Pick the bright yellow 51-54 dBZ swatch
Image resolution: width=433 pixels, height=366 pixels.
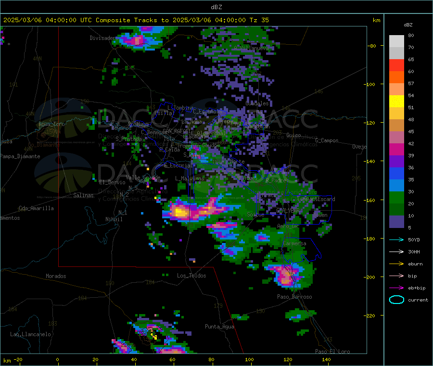396,101
